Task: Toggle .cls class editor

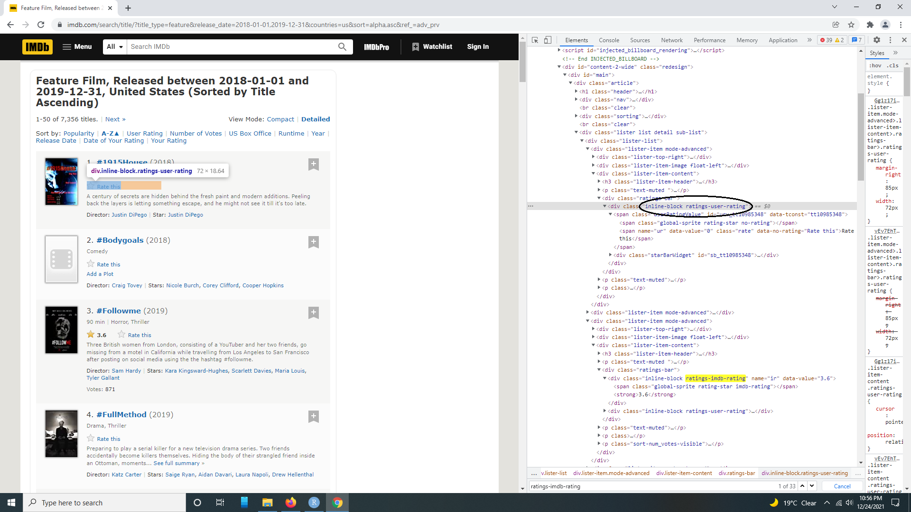Action: pyautogui.click(x=892, y=65)
